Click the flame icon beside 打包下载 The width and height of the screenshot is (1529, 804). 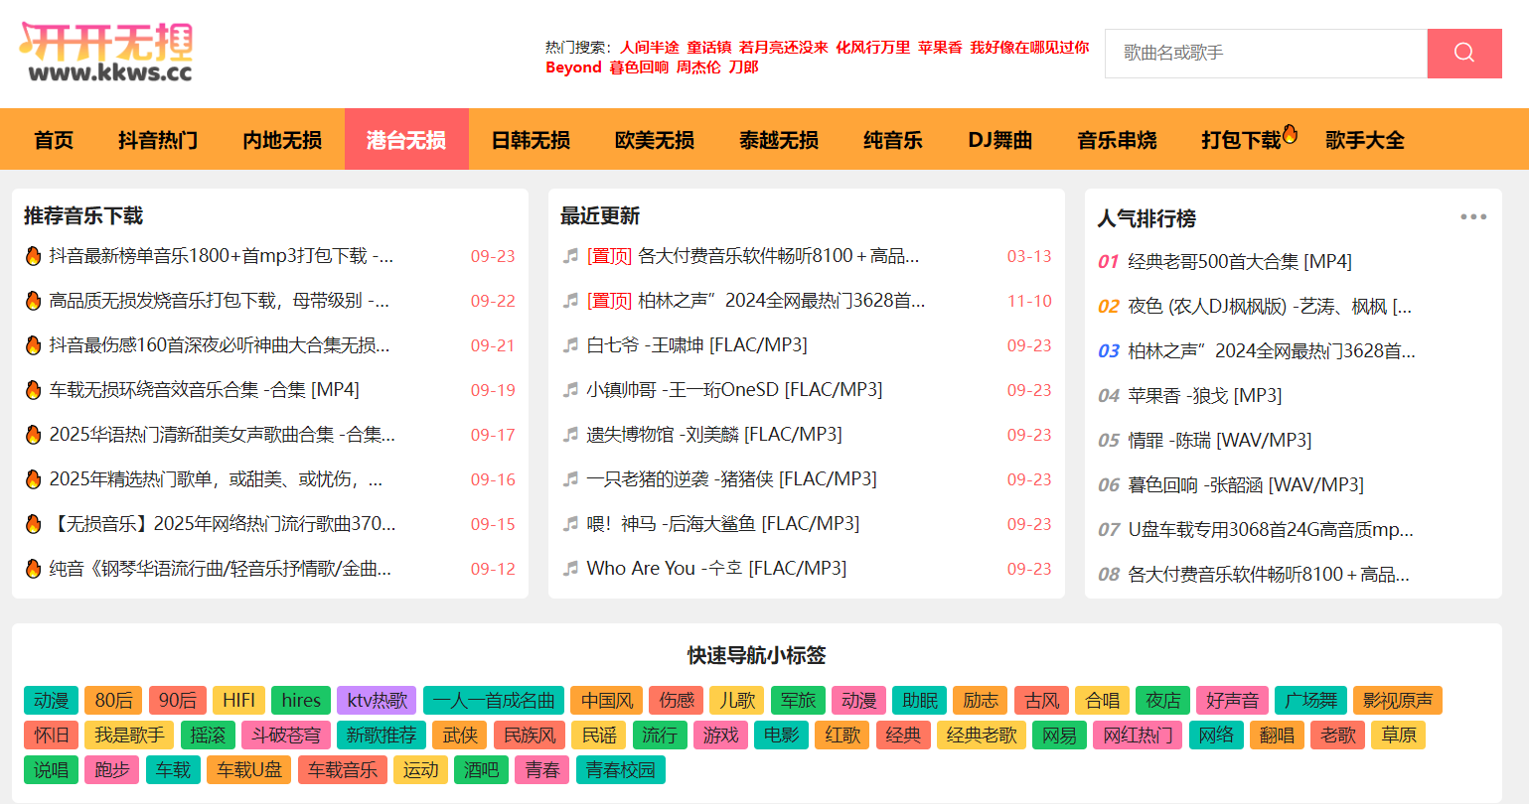click(x=1290, y=134)
